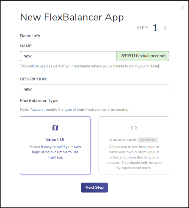Click the note about modifying type

[75, 109]
